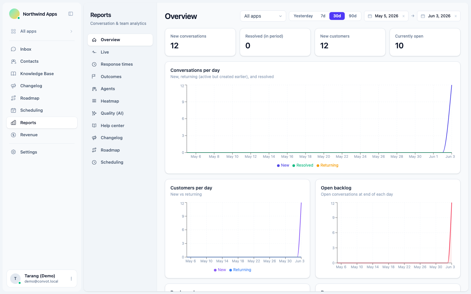Screen dimensions: 471x294
Task: Click the Heatmap lines icon
Action: 94,101
